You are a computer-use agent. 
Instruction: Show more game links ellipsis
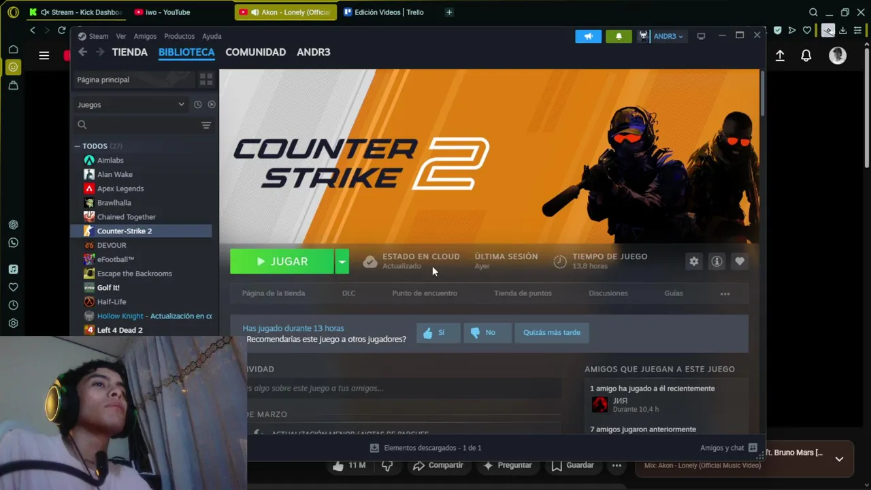pyautogui.click(x=725, y=294)
